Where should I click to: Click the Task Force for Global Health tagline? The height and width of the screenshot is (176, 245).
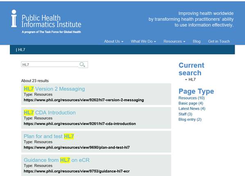point(51,32)
